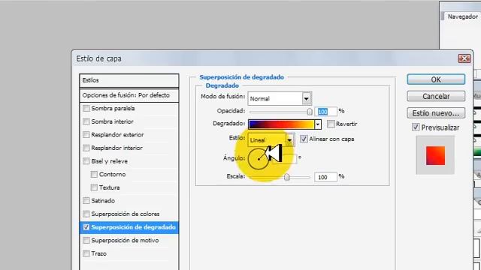Image resolution: width=481 pixels, height=270 pixels.
Task: Select Superposición de degradado entry text
Action: (134, 227)
